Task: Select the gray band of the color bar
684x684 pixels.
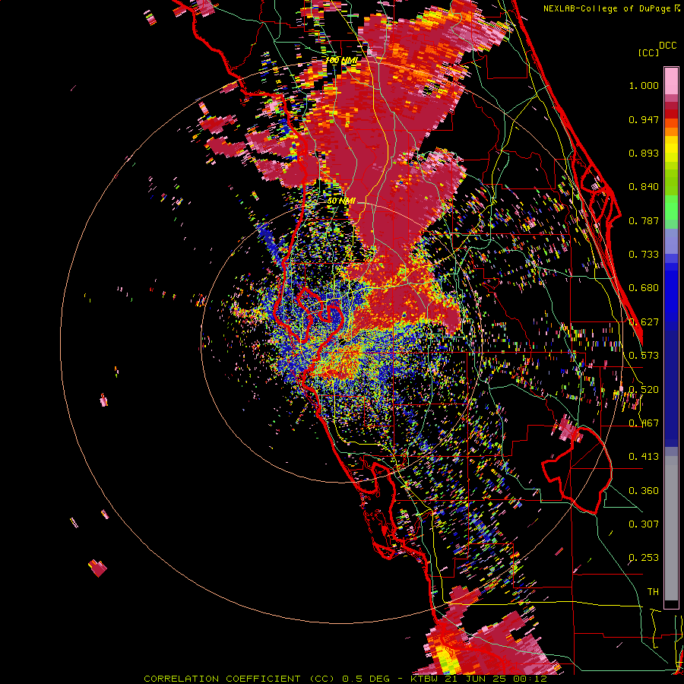Action: pyautogui.click(x=671, y=528)
